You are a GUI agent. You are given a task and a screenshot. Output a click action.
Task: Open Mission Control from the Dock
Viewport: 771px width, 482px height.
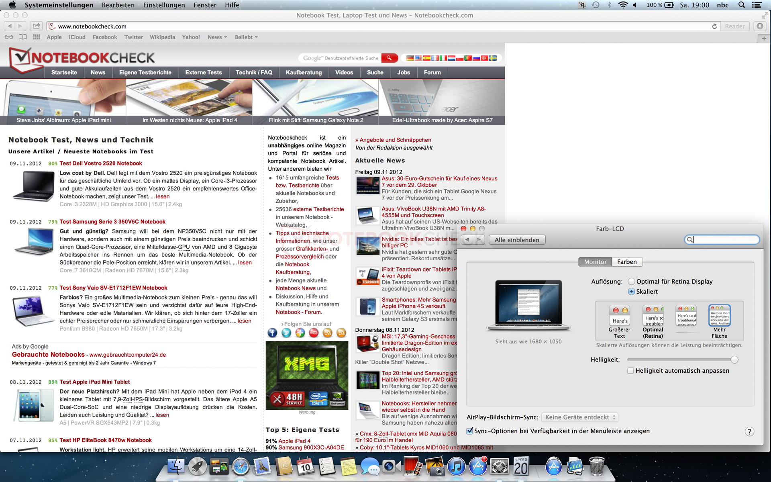(219, 467)
